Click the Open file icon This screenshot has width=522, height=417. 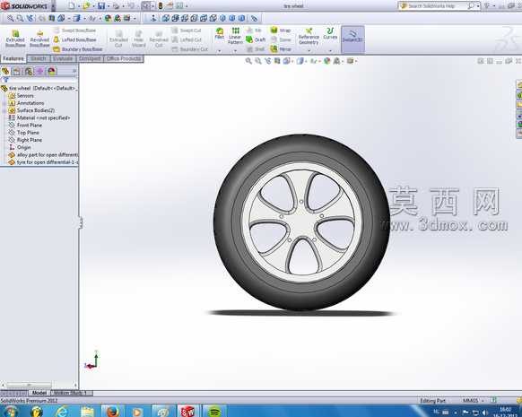86,5
